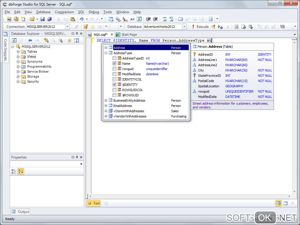This screenshot has width=300, height=225.
Task: Expand the Tables node in explorer
Action: 18,52
